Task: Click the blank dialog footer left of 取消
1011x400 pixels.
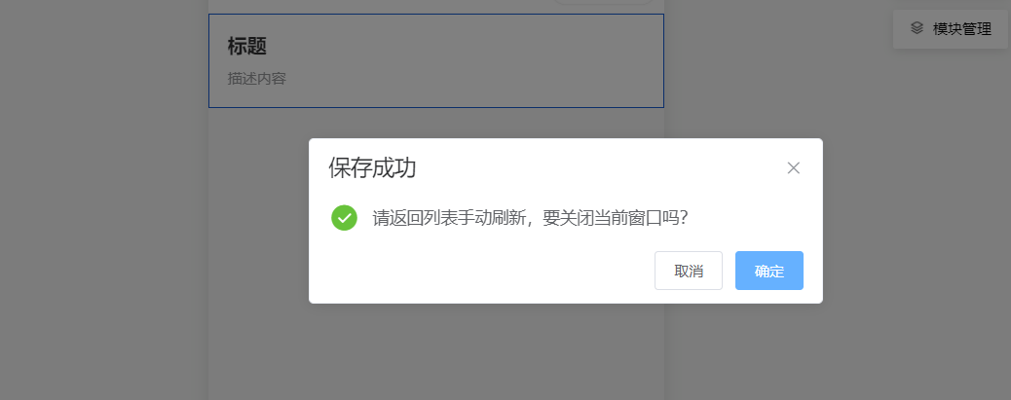Action: tap(483, 271)
